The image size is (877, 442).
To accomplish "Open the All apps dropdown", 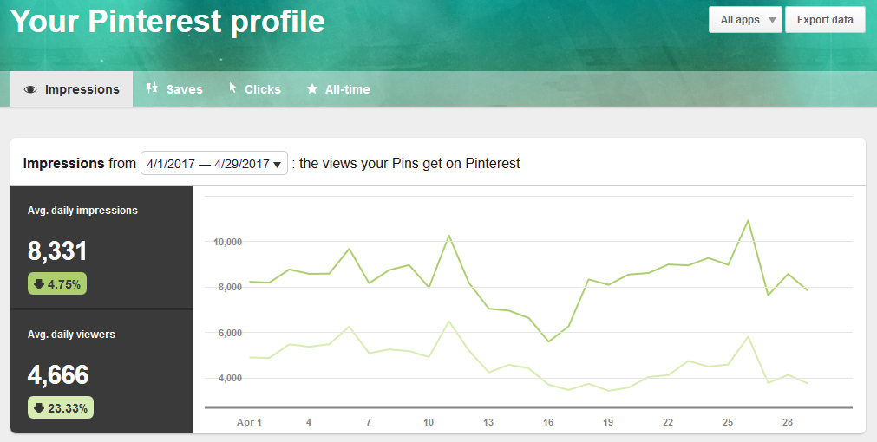I will point(744,20).
